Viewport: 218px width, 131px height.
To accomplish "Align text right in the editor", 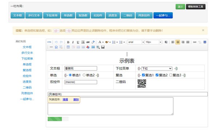I will (x=183, y=42).
